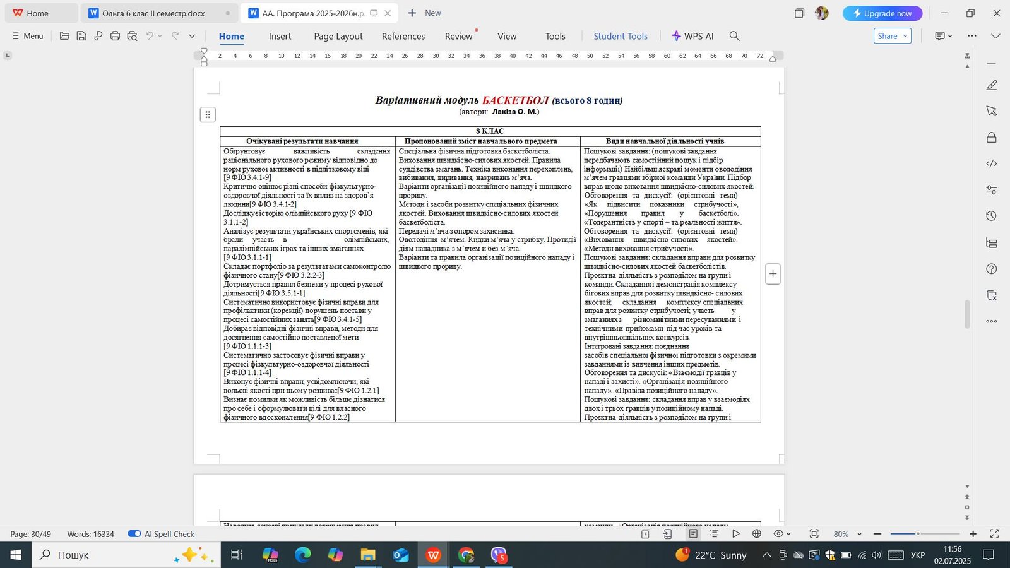
Task: Click the user profile avatar
Action: pos(821,13)
